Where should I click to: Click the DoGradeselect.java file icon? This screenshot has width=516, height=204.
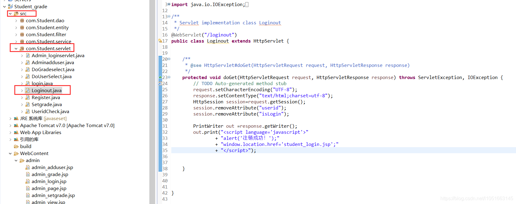28,70
